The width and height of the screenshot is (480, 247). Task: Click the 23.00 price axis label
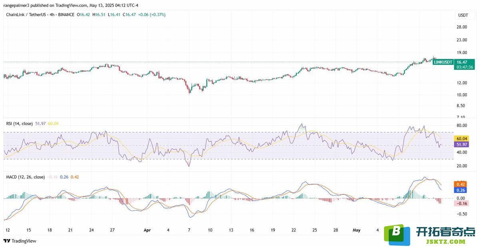[462, 40]
